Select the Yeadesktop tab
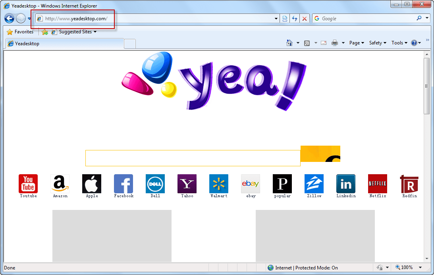This screenshot has width=434, height=275. point(64,44)
